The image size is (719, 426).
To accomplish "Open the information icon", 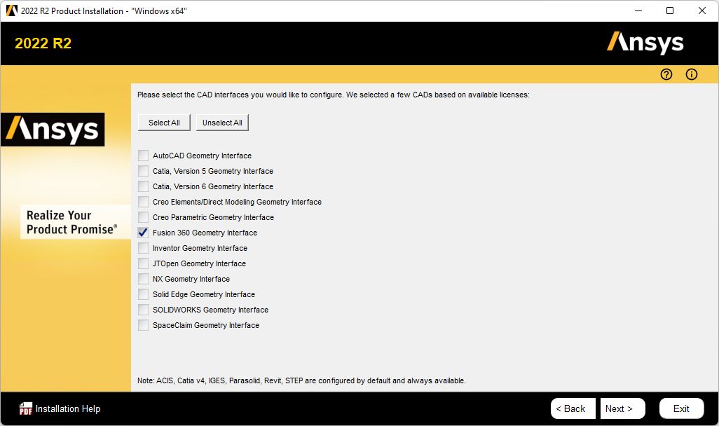I will pyautogui.click(x=692, y=74).
